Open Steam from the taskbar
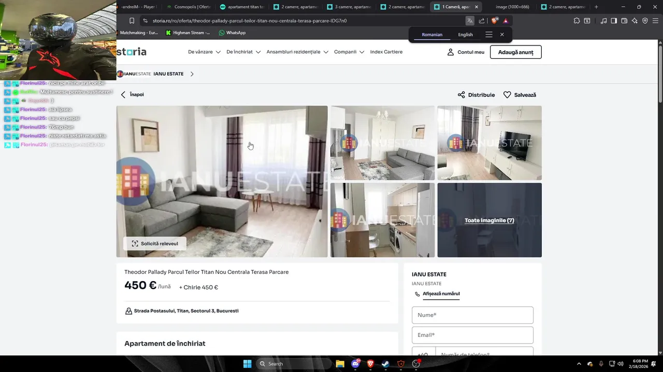Viewport: 663px width, 372px height. [x=386, y=364]
